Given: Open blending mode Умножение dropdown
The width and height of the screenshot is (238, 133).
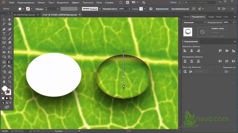Looking at the screenshot, I should tap(194, 22).
